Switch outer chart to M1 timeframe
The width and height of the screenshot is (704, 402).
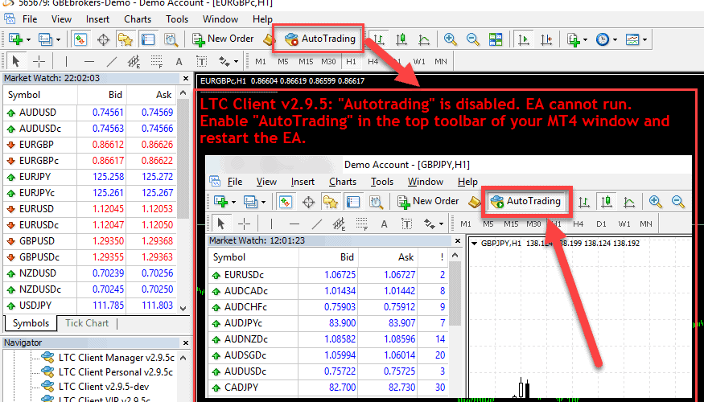[261, 61]
